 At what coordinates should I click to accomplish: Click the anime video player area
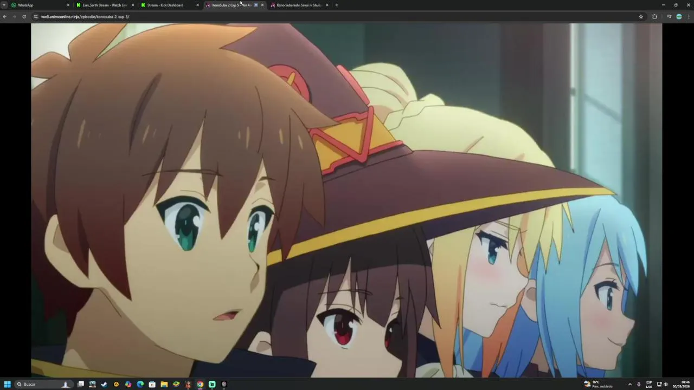tap(346, 200)
